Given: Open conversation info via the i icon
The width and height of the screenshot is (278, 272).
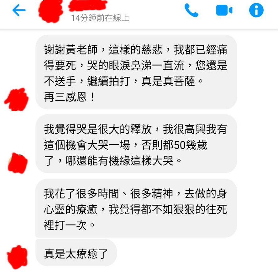Looking at the screenshot, I should point(256,10).
